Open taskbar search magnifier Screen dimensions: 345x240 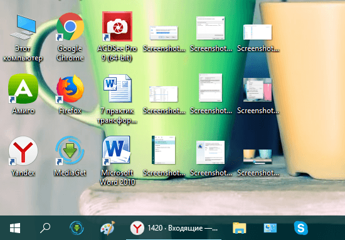45,228
